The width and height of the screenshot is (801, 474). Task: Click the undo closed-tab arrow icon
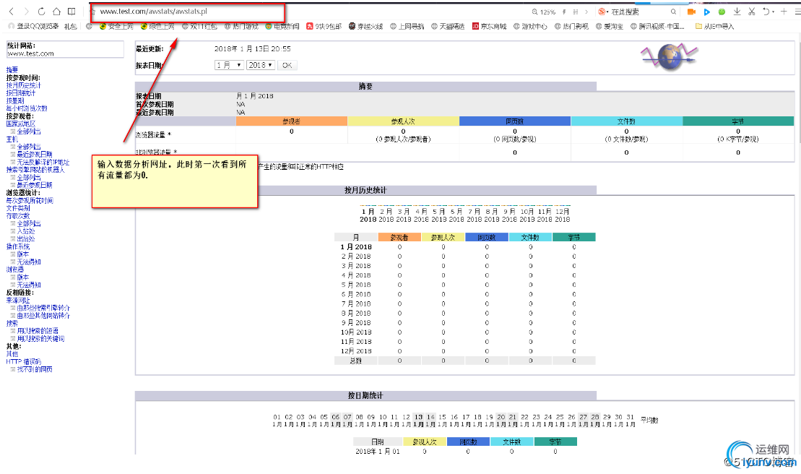[766, 12]
